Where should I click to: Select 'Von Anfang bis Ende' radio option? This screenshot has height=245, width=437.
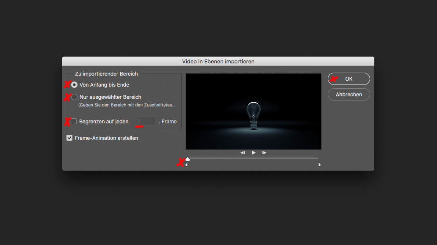(x=75, y=84)
